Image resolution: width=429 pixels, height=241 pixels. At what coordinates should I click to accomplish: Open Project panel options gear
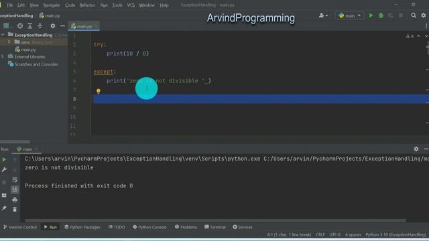52,26
